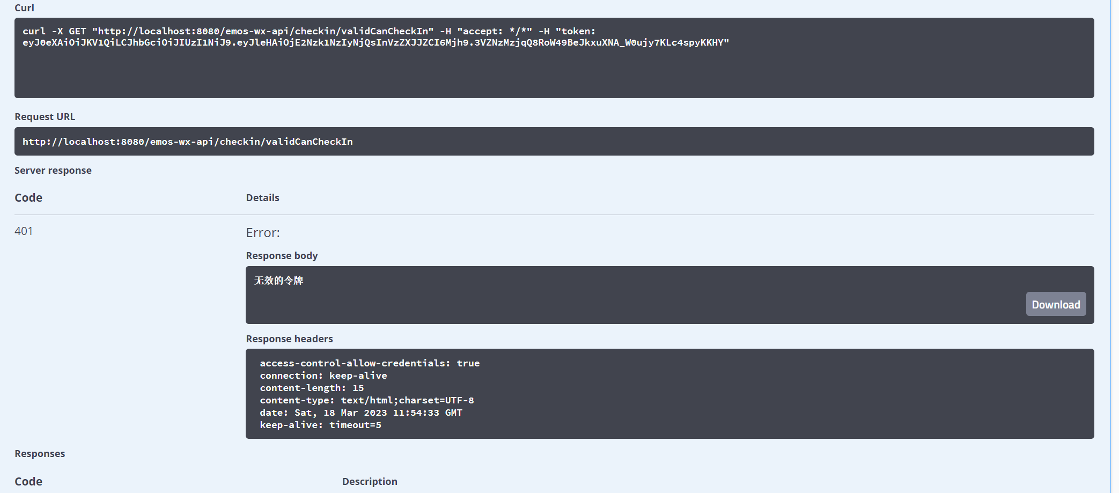Click the content-length header line
Screen dimensions: 1119x493
tap(312, 388)
